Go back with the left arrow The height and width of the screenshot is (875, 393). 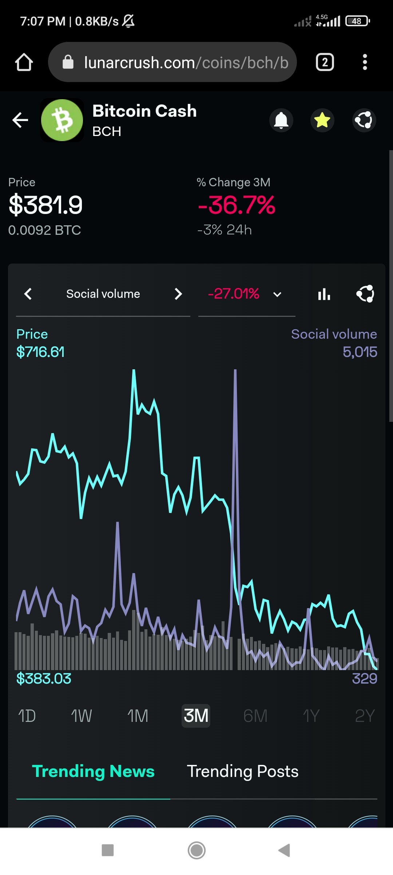tap(20, 120)
